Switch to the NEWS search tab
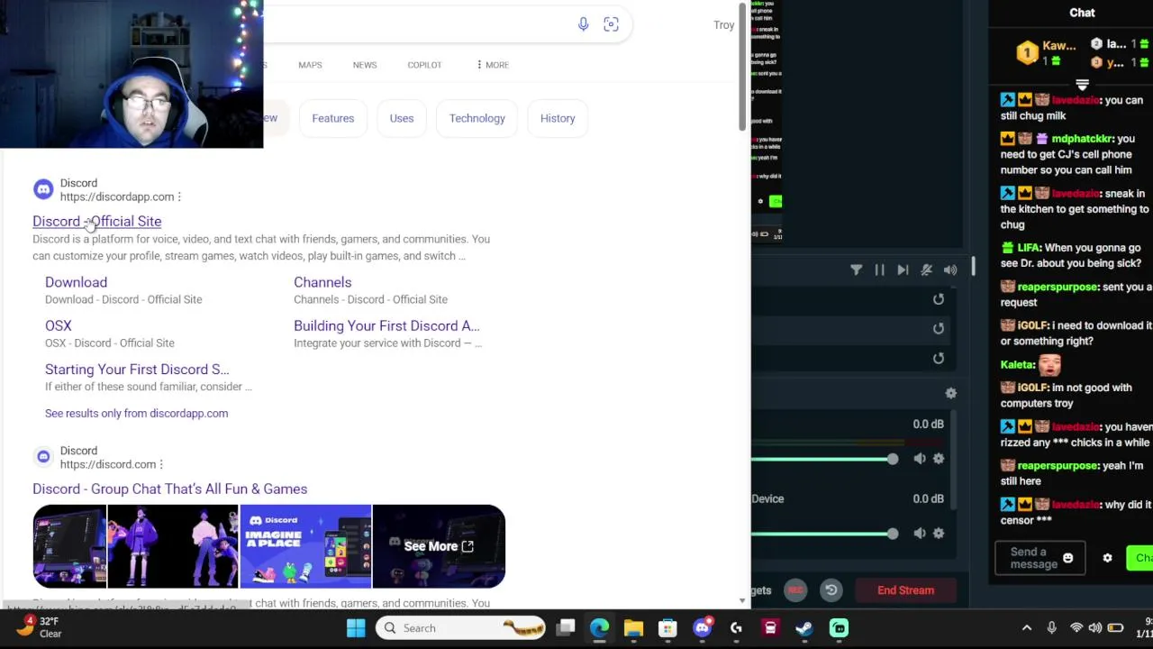This screenshot has height=649, width=1153. click(365, 65)
